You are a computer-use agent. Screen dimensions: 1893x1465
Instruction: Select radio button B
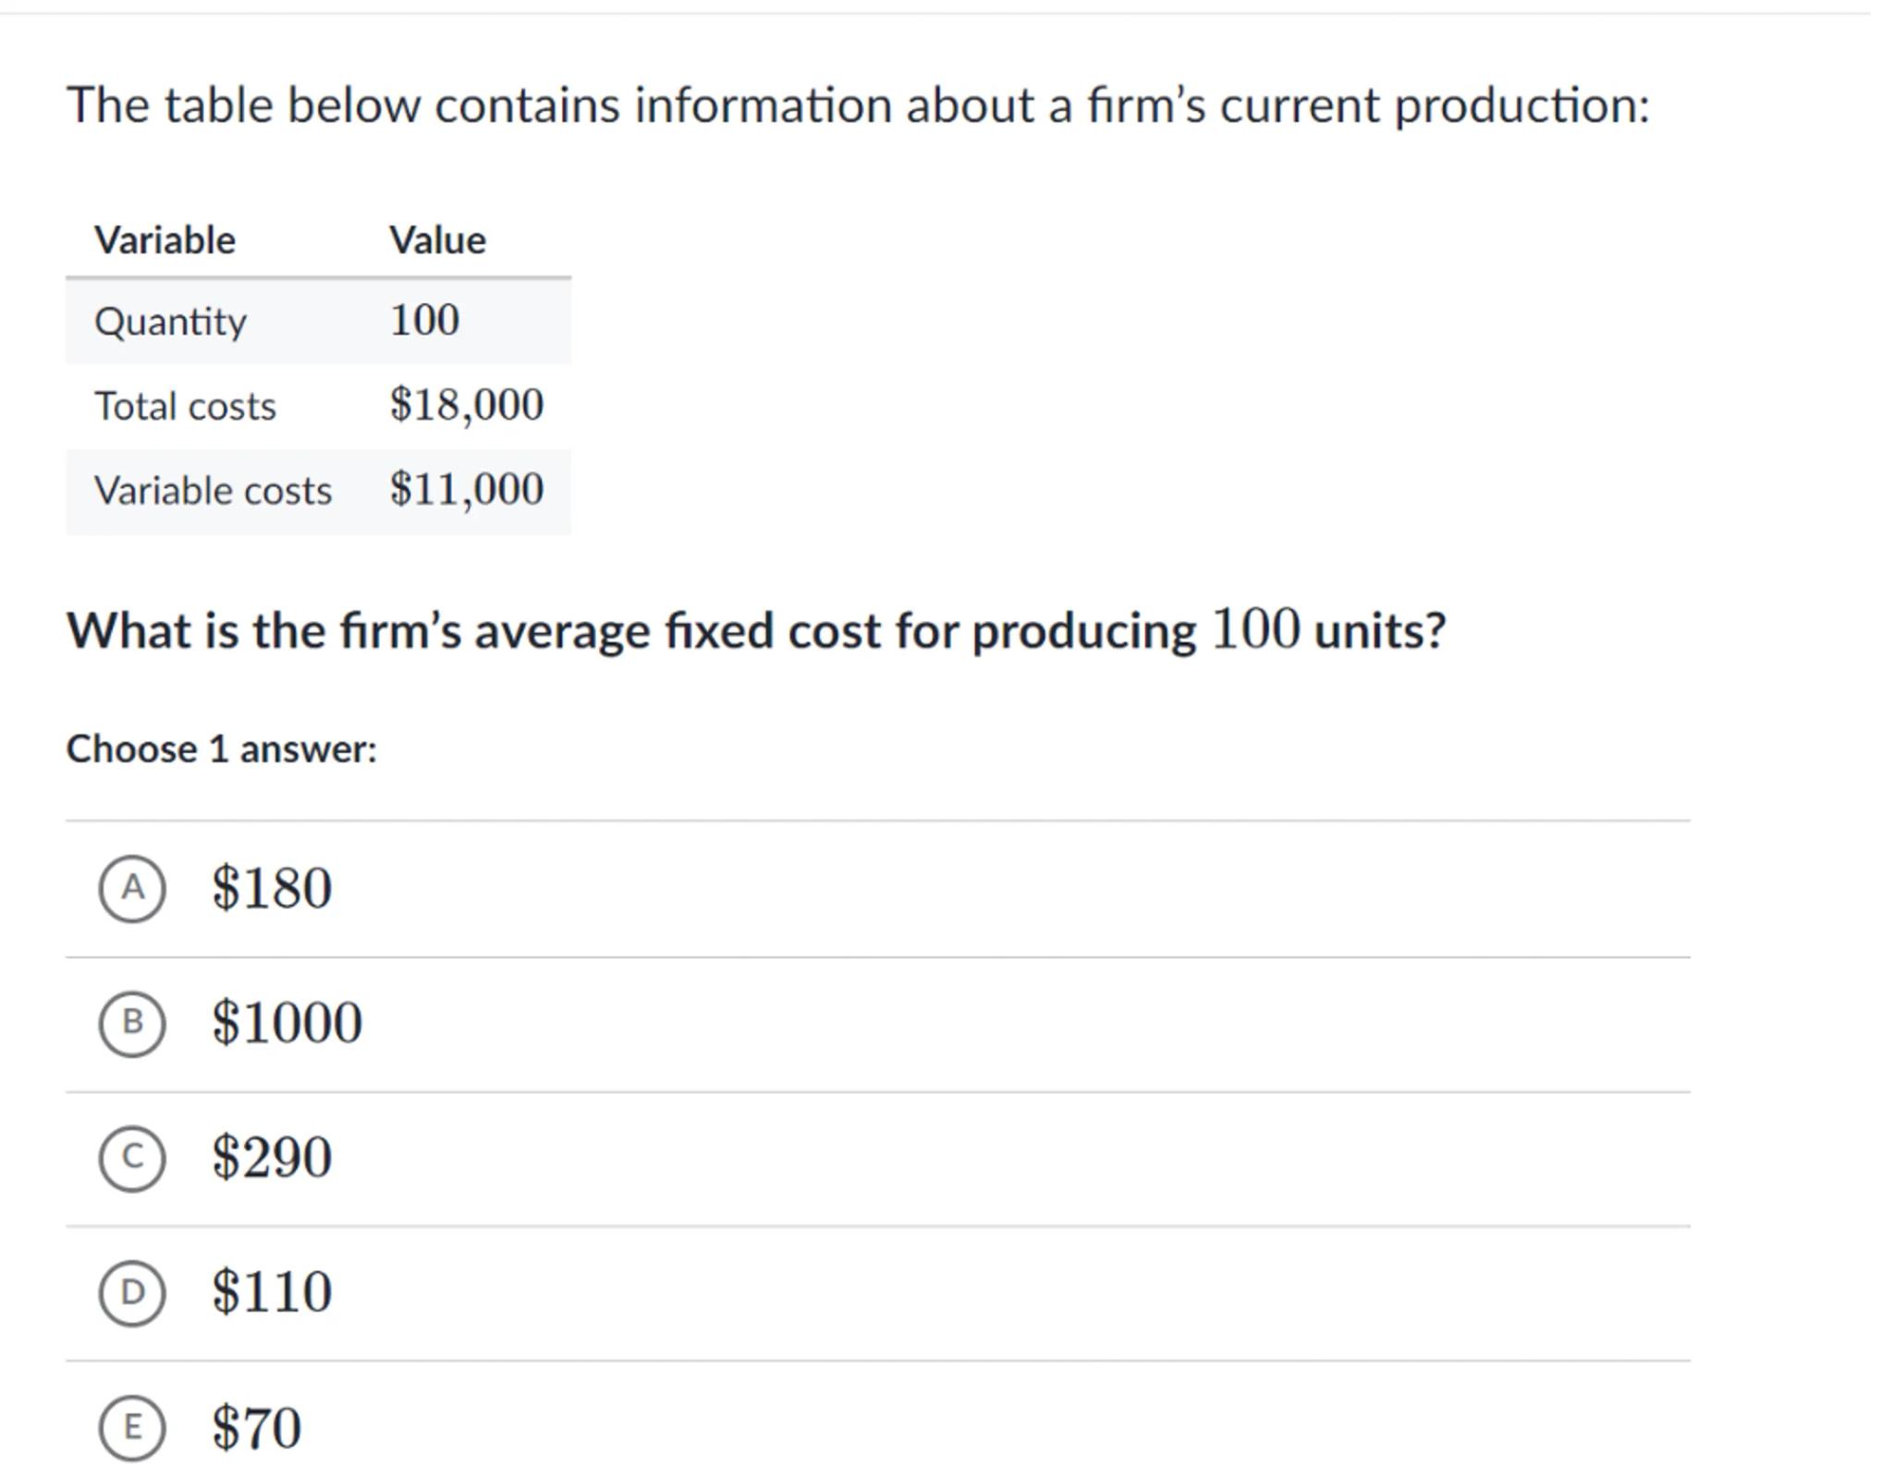(132, 1022)
